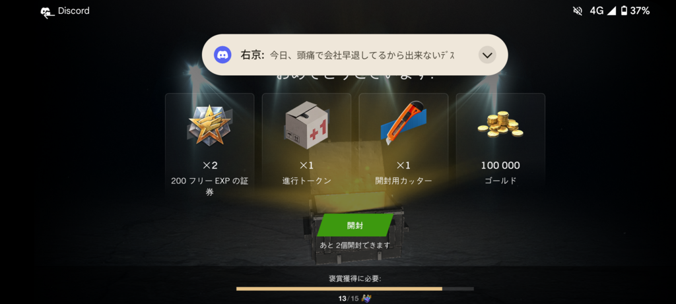Screen dimensions: 676x304
Task: Click the reward progress bar
Action: [x=355, y=289]
